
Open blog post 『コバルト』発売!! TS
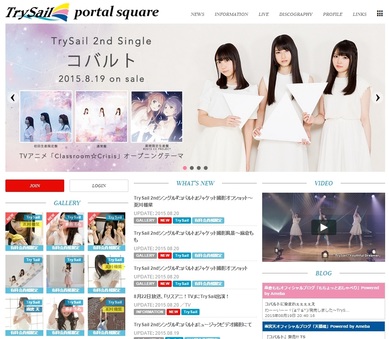click(285, 337)
